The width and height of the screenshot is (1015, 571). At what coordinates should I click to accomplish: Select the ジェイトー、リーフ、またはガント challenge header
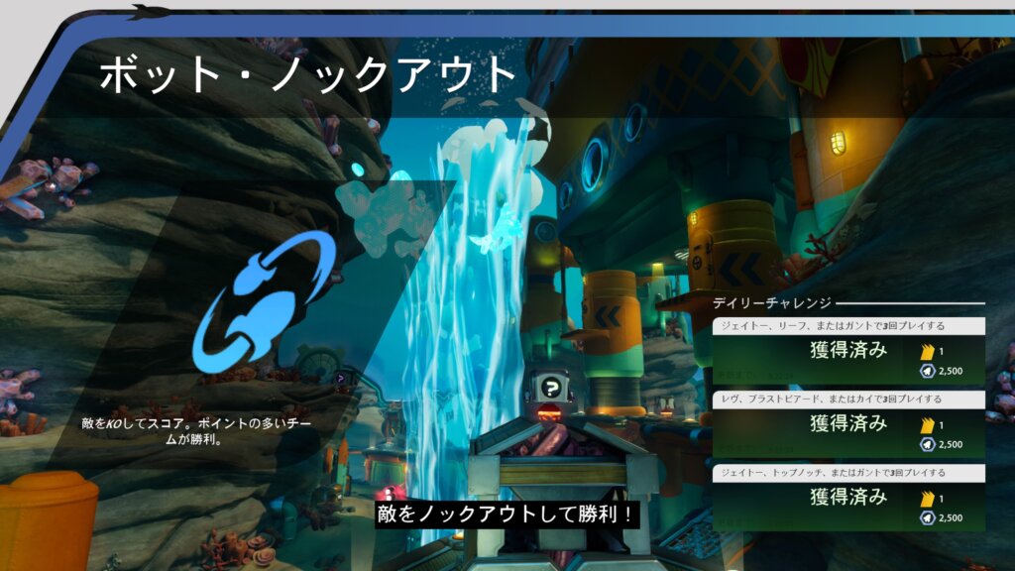click(848, 325)
